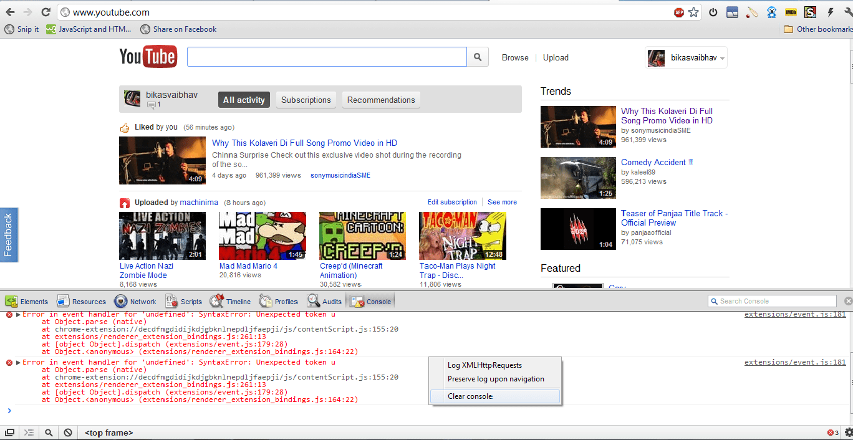Select the Recommendations filter
The image size is (853, 440).
tap(381, 100)
